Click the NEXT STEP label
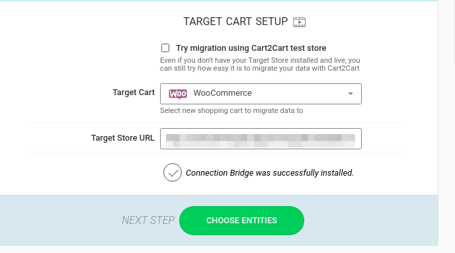The image size is (455, 253). [148, 220]
